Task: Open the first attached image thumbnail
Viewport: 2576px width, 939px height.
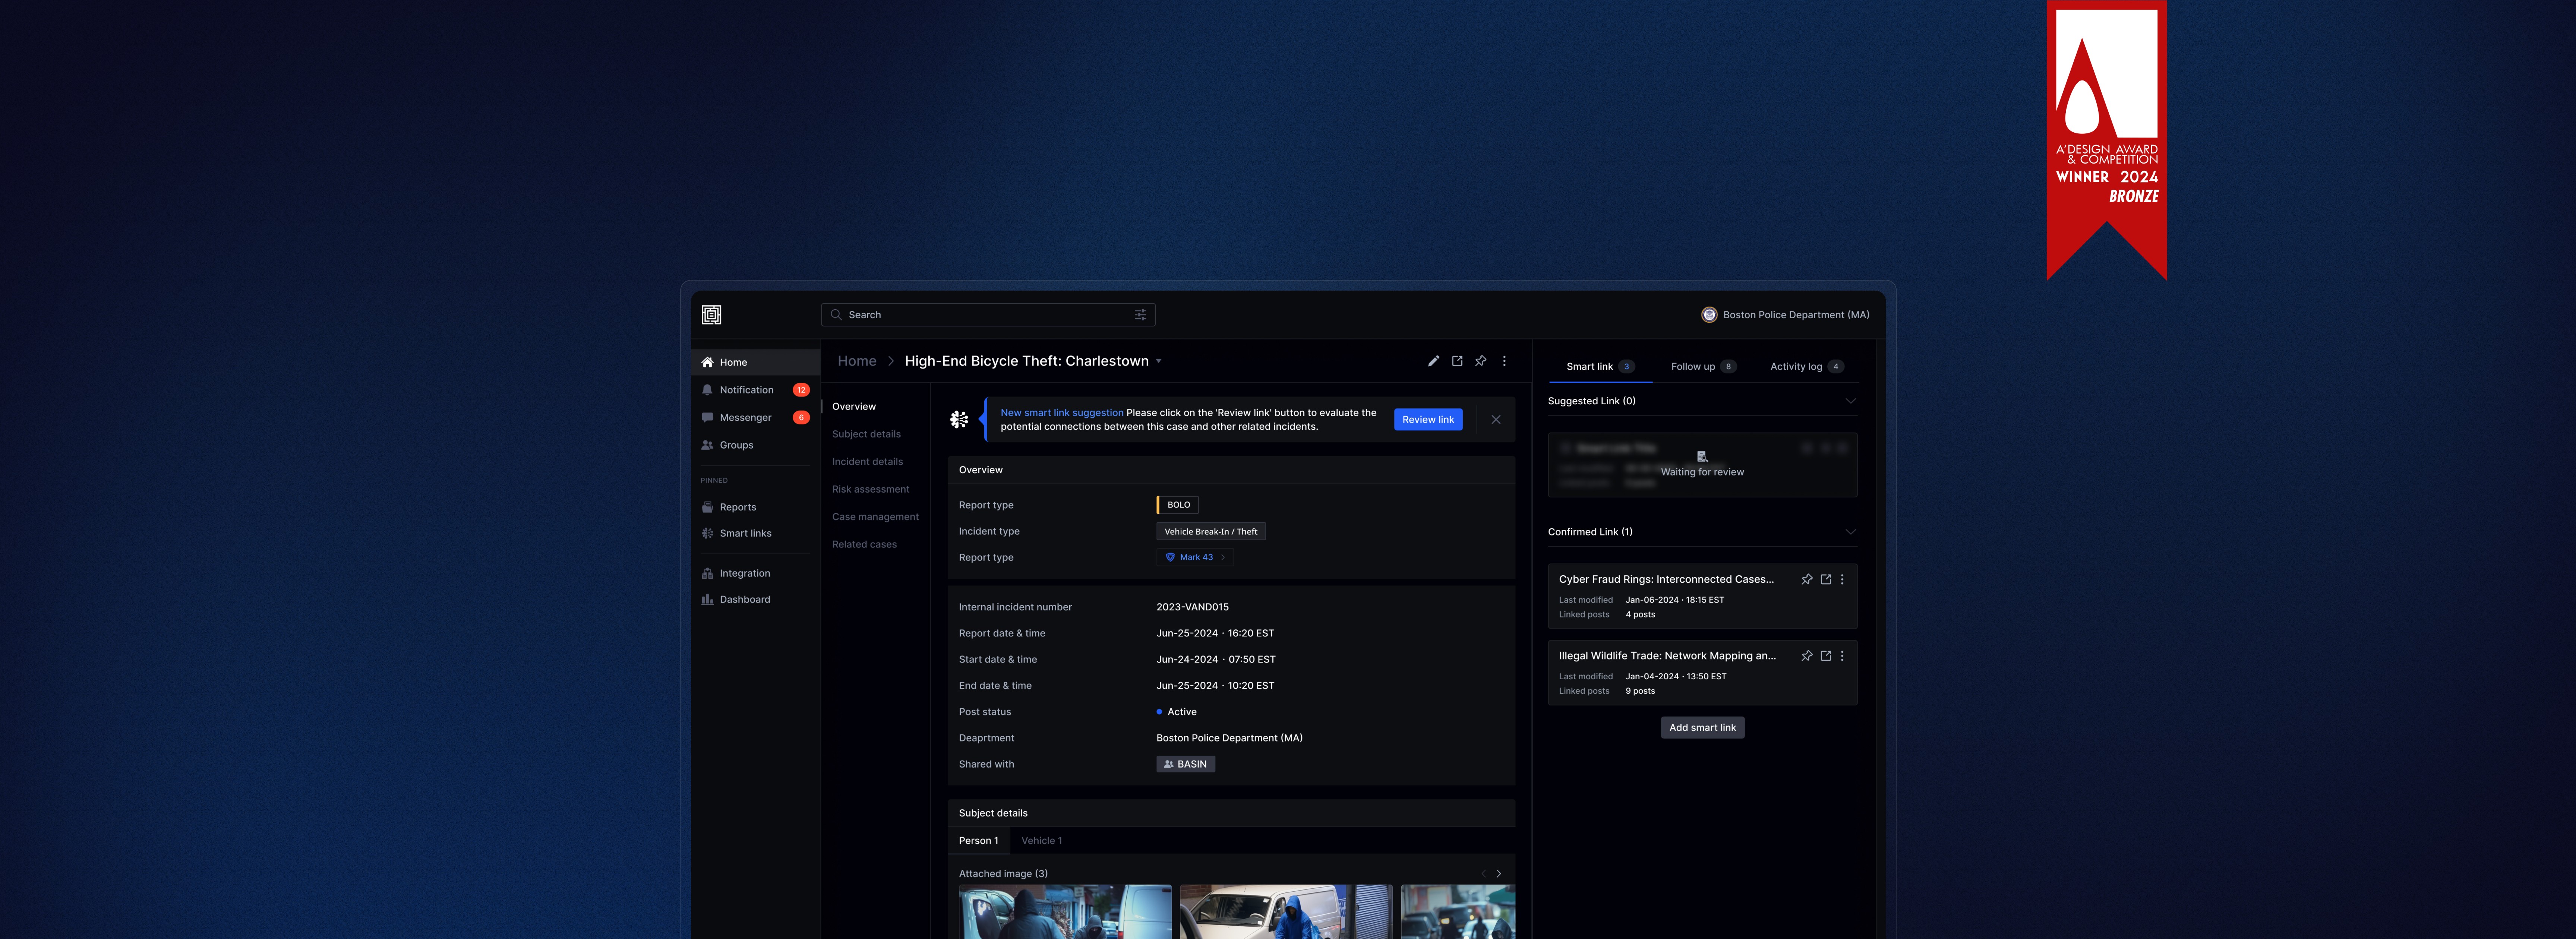Action: coord(1065,912)
